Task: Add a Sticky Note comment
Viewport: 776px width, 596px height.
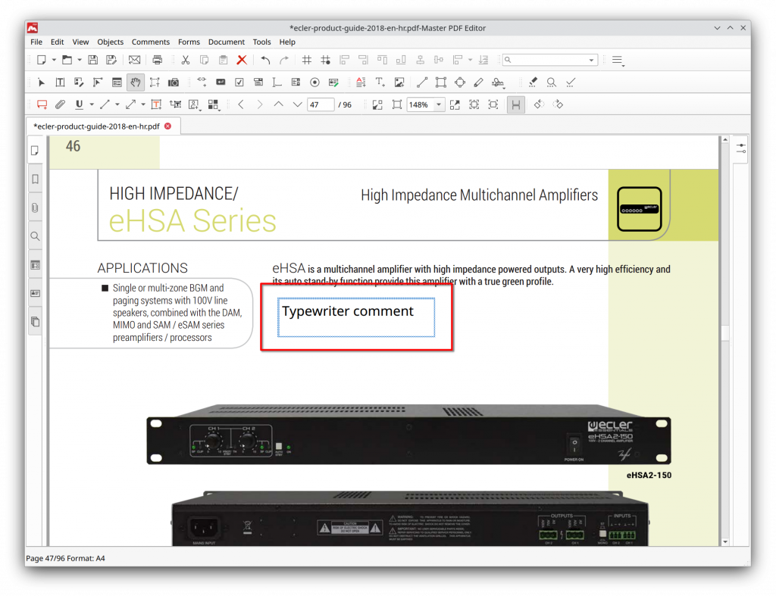Action: coord(41,104)
